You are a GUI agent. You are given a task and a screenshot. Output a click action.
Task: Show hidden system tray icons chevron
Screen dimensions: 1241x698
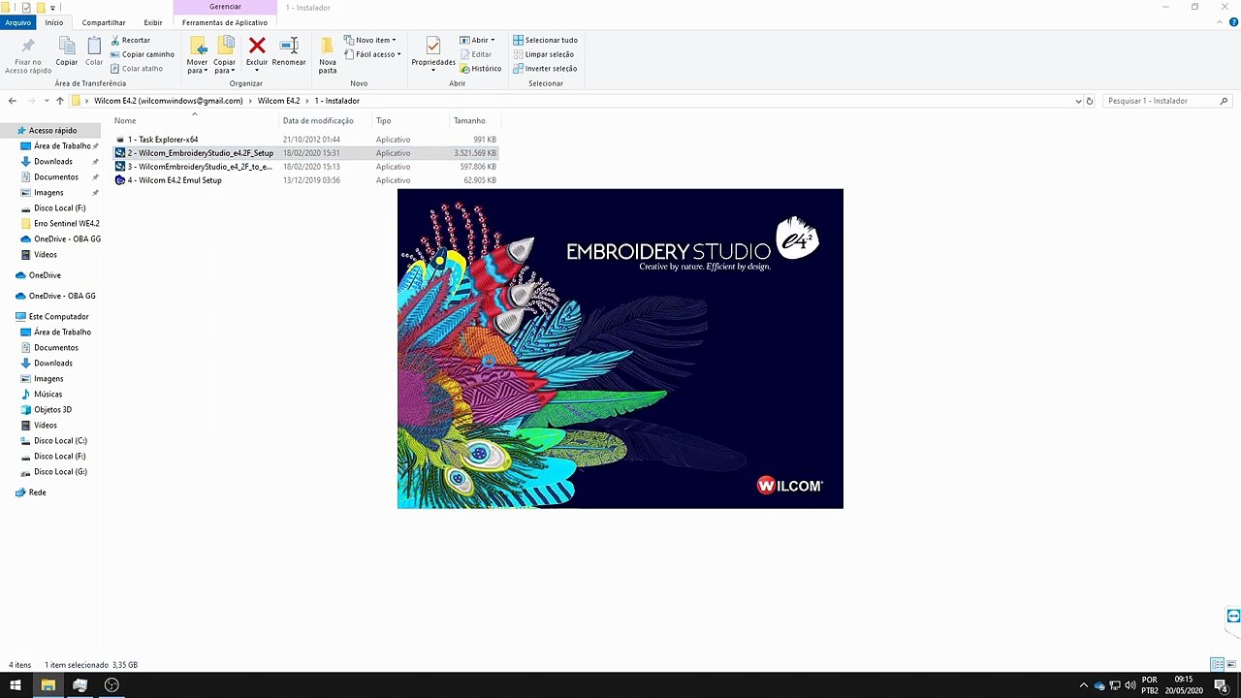(x=1083, y=685)
